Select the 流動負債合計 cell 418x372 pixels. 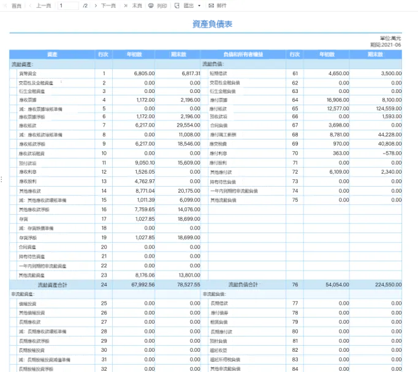pos(243,285)
